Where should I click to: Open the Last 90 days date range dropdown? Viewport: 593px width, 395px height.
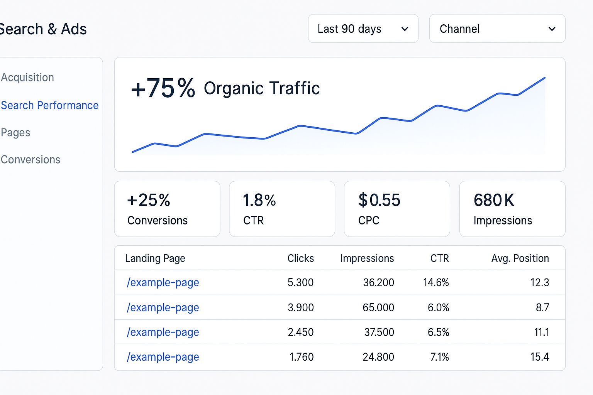363,29
